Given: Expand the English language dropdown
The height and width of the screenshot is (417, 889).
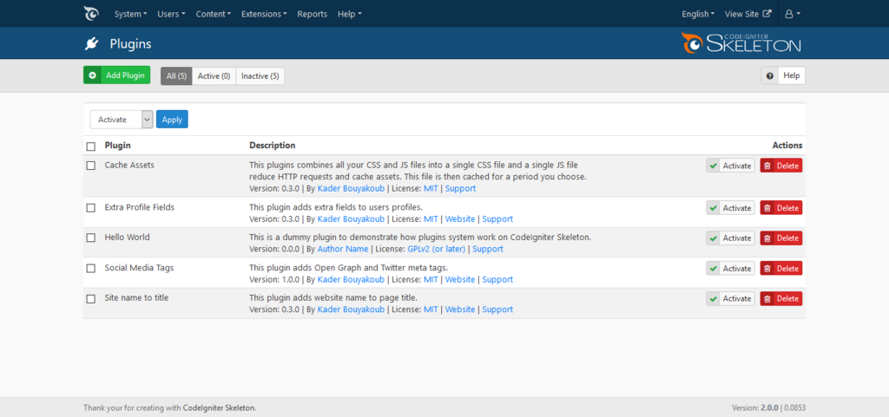Looking at the screenshot, I should click(698, 14).
